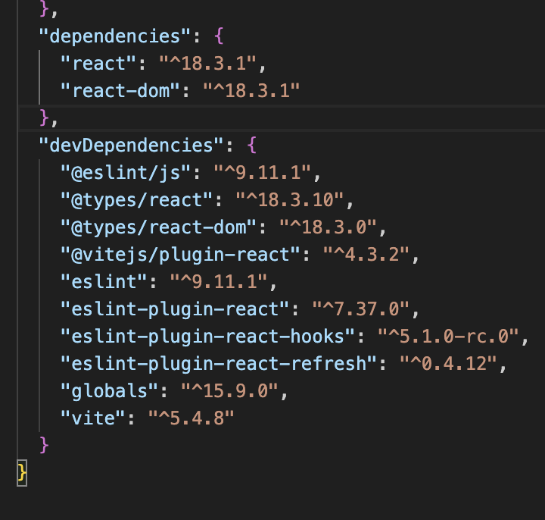
Task: Select the "react" key in dependencies
Action: coord(98,64)
